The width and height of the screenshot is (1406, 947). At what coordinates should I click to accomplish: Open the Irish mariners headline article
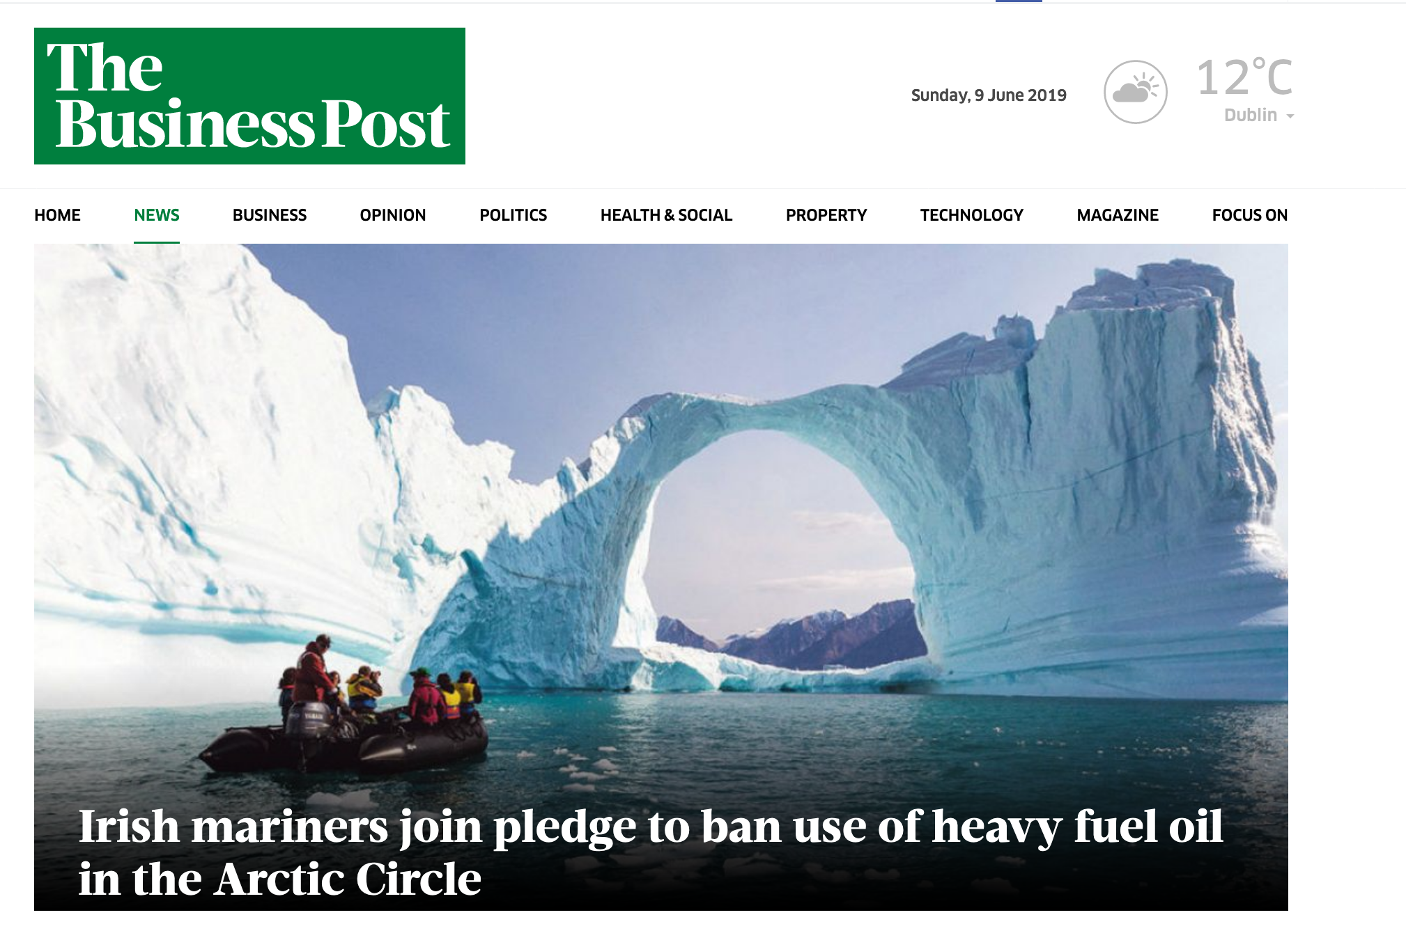[x=651, y=852]
